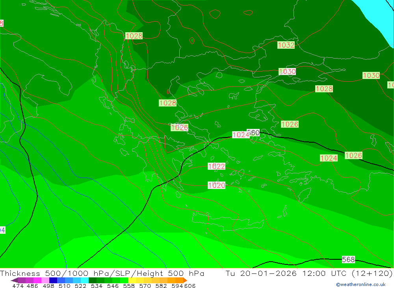Click the map title 'Thickness 500/1000 hPa/SLP/Height 500 hPa'
The width and height of the screenshot is (394, 288).
102,273
